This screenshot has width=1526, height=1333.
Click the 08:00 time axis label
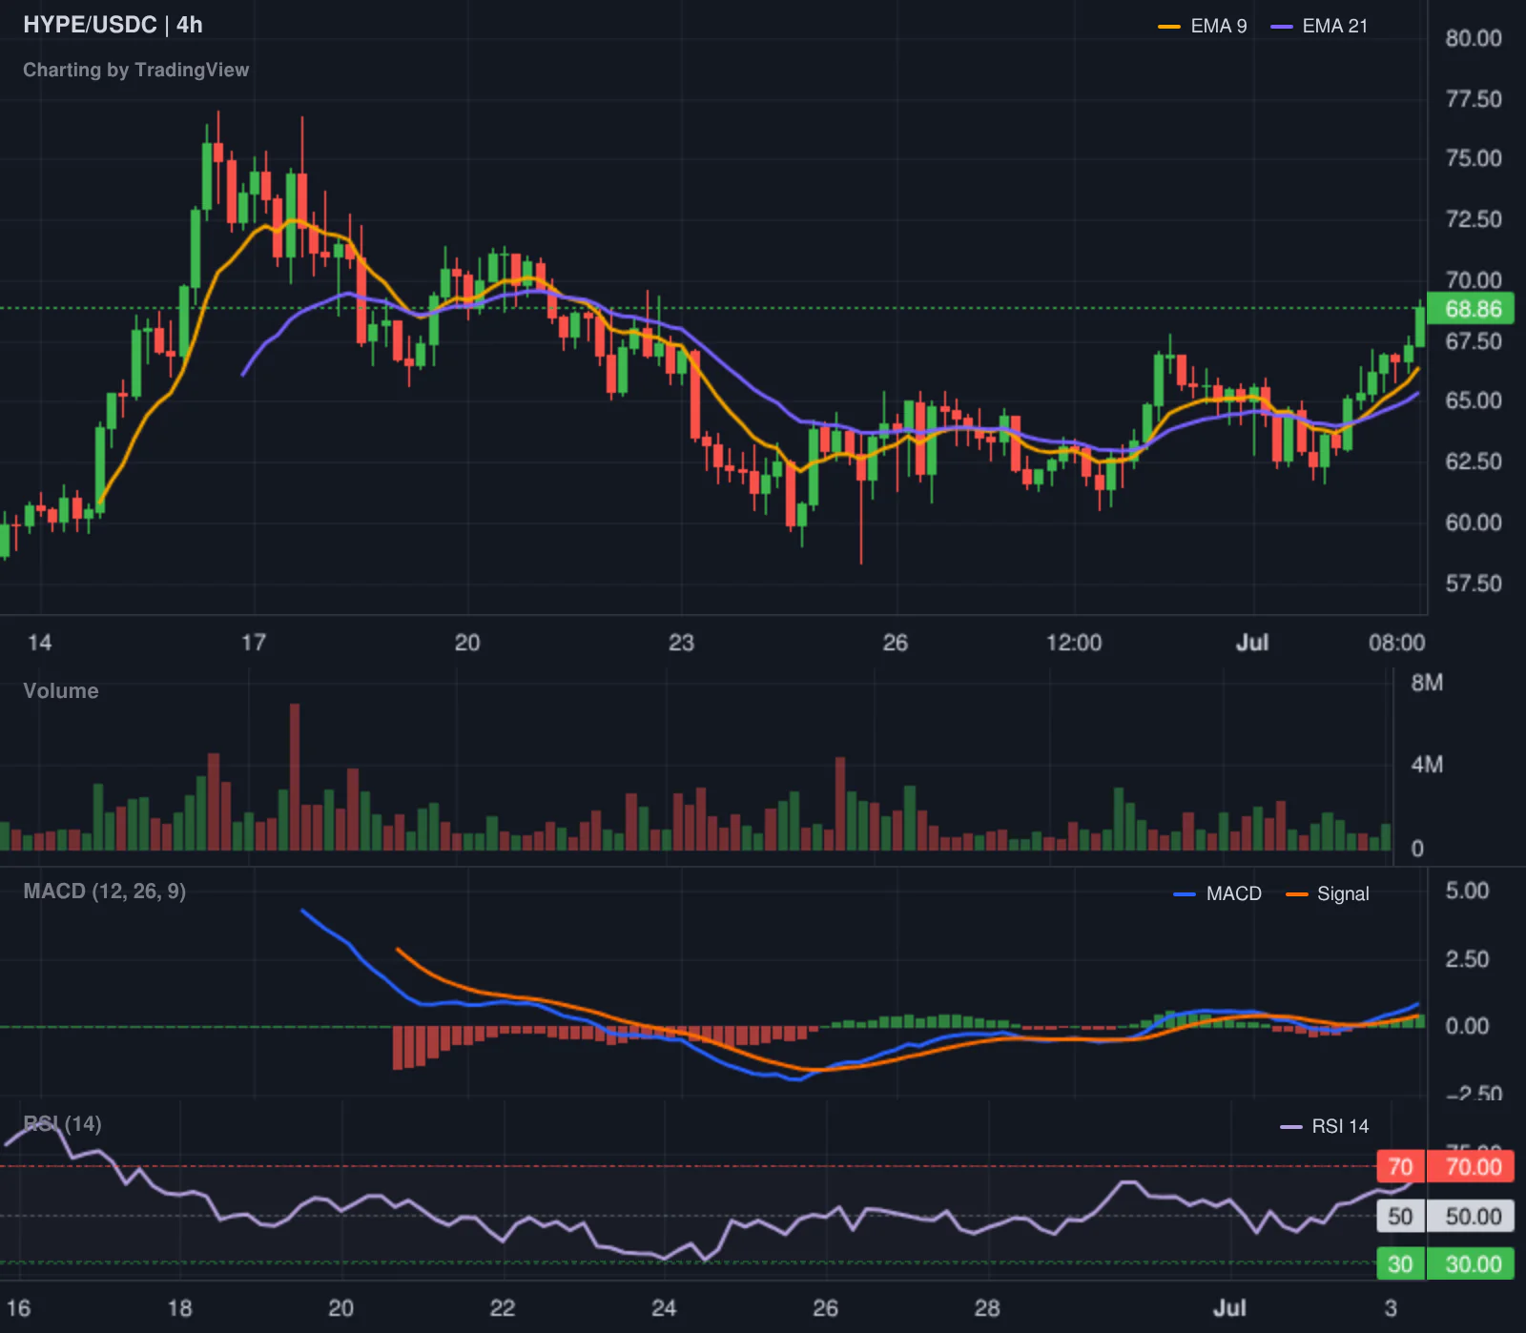pos(1396,643)
